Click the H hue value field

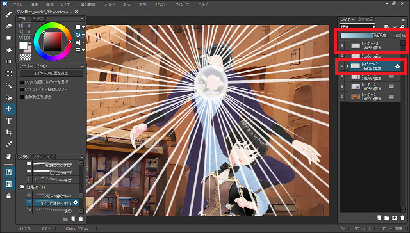(x=27, y=26)
